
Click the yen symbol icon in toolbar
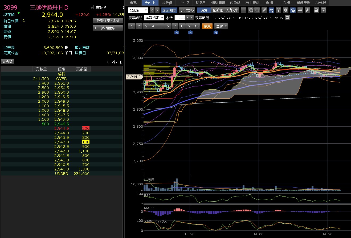(x=279, y=10)
